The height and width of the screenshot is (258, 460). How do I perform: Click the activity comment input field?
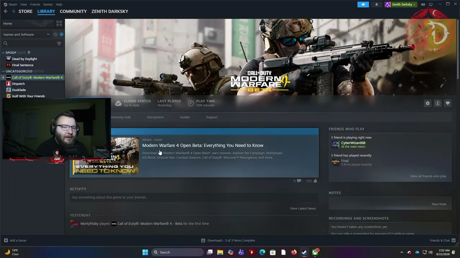[x=194, y=197]
